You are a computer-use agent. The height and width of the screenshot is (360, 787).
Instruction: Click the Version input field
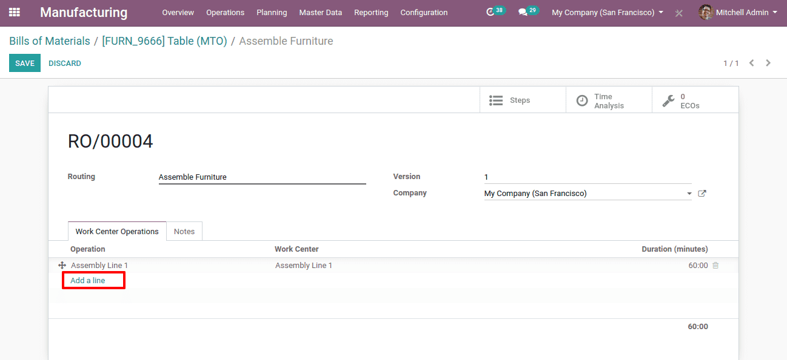[588, 177]
